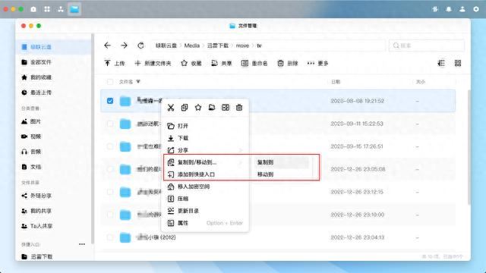Open 全部文件 in the sidebar
This screenshot has height=273, width=486.
coord(54,62)
